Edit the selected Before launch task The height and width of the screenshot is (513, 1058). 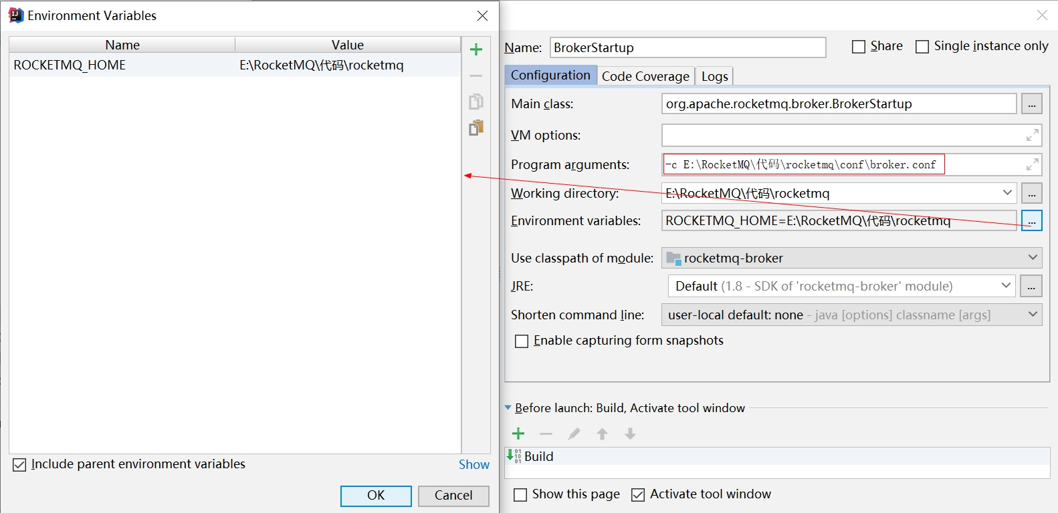point(574,434)
